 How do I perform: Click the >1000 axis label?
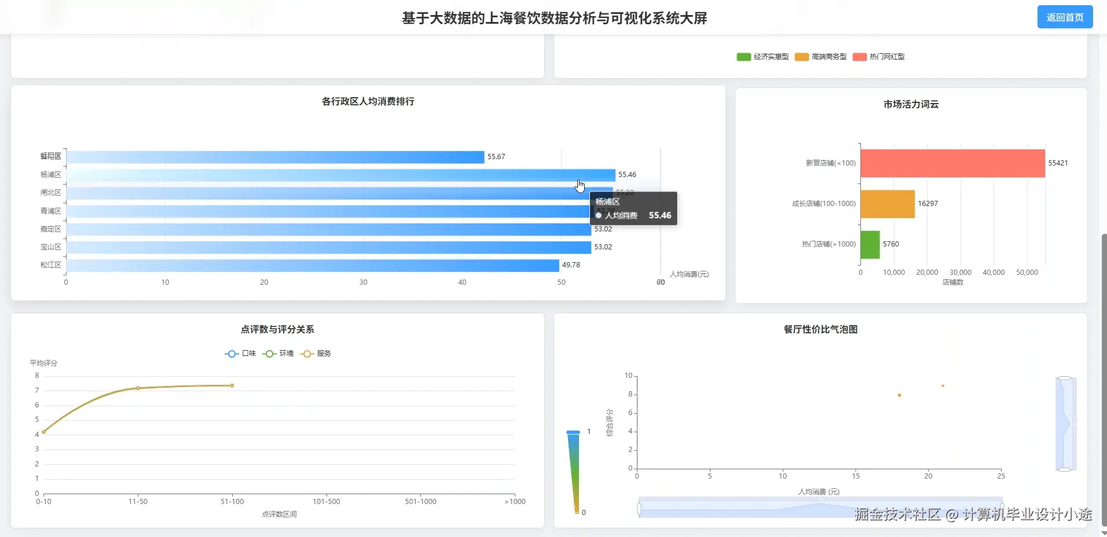pos(515,502)
